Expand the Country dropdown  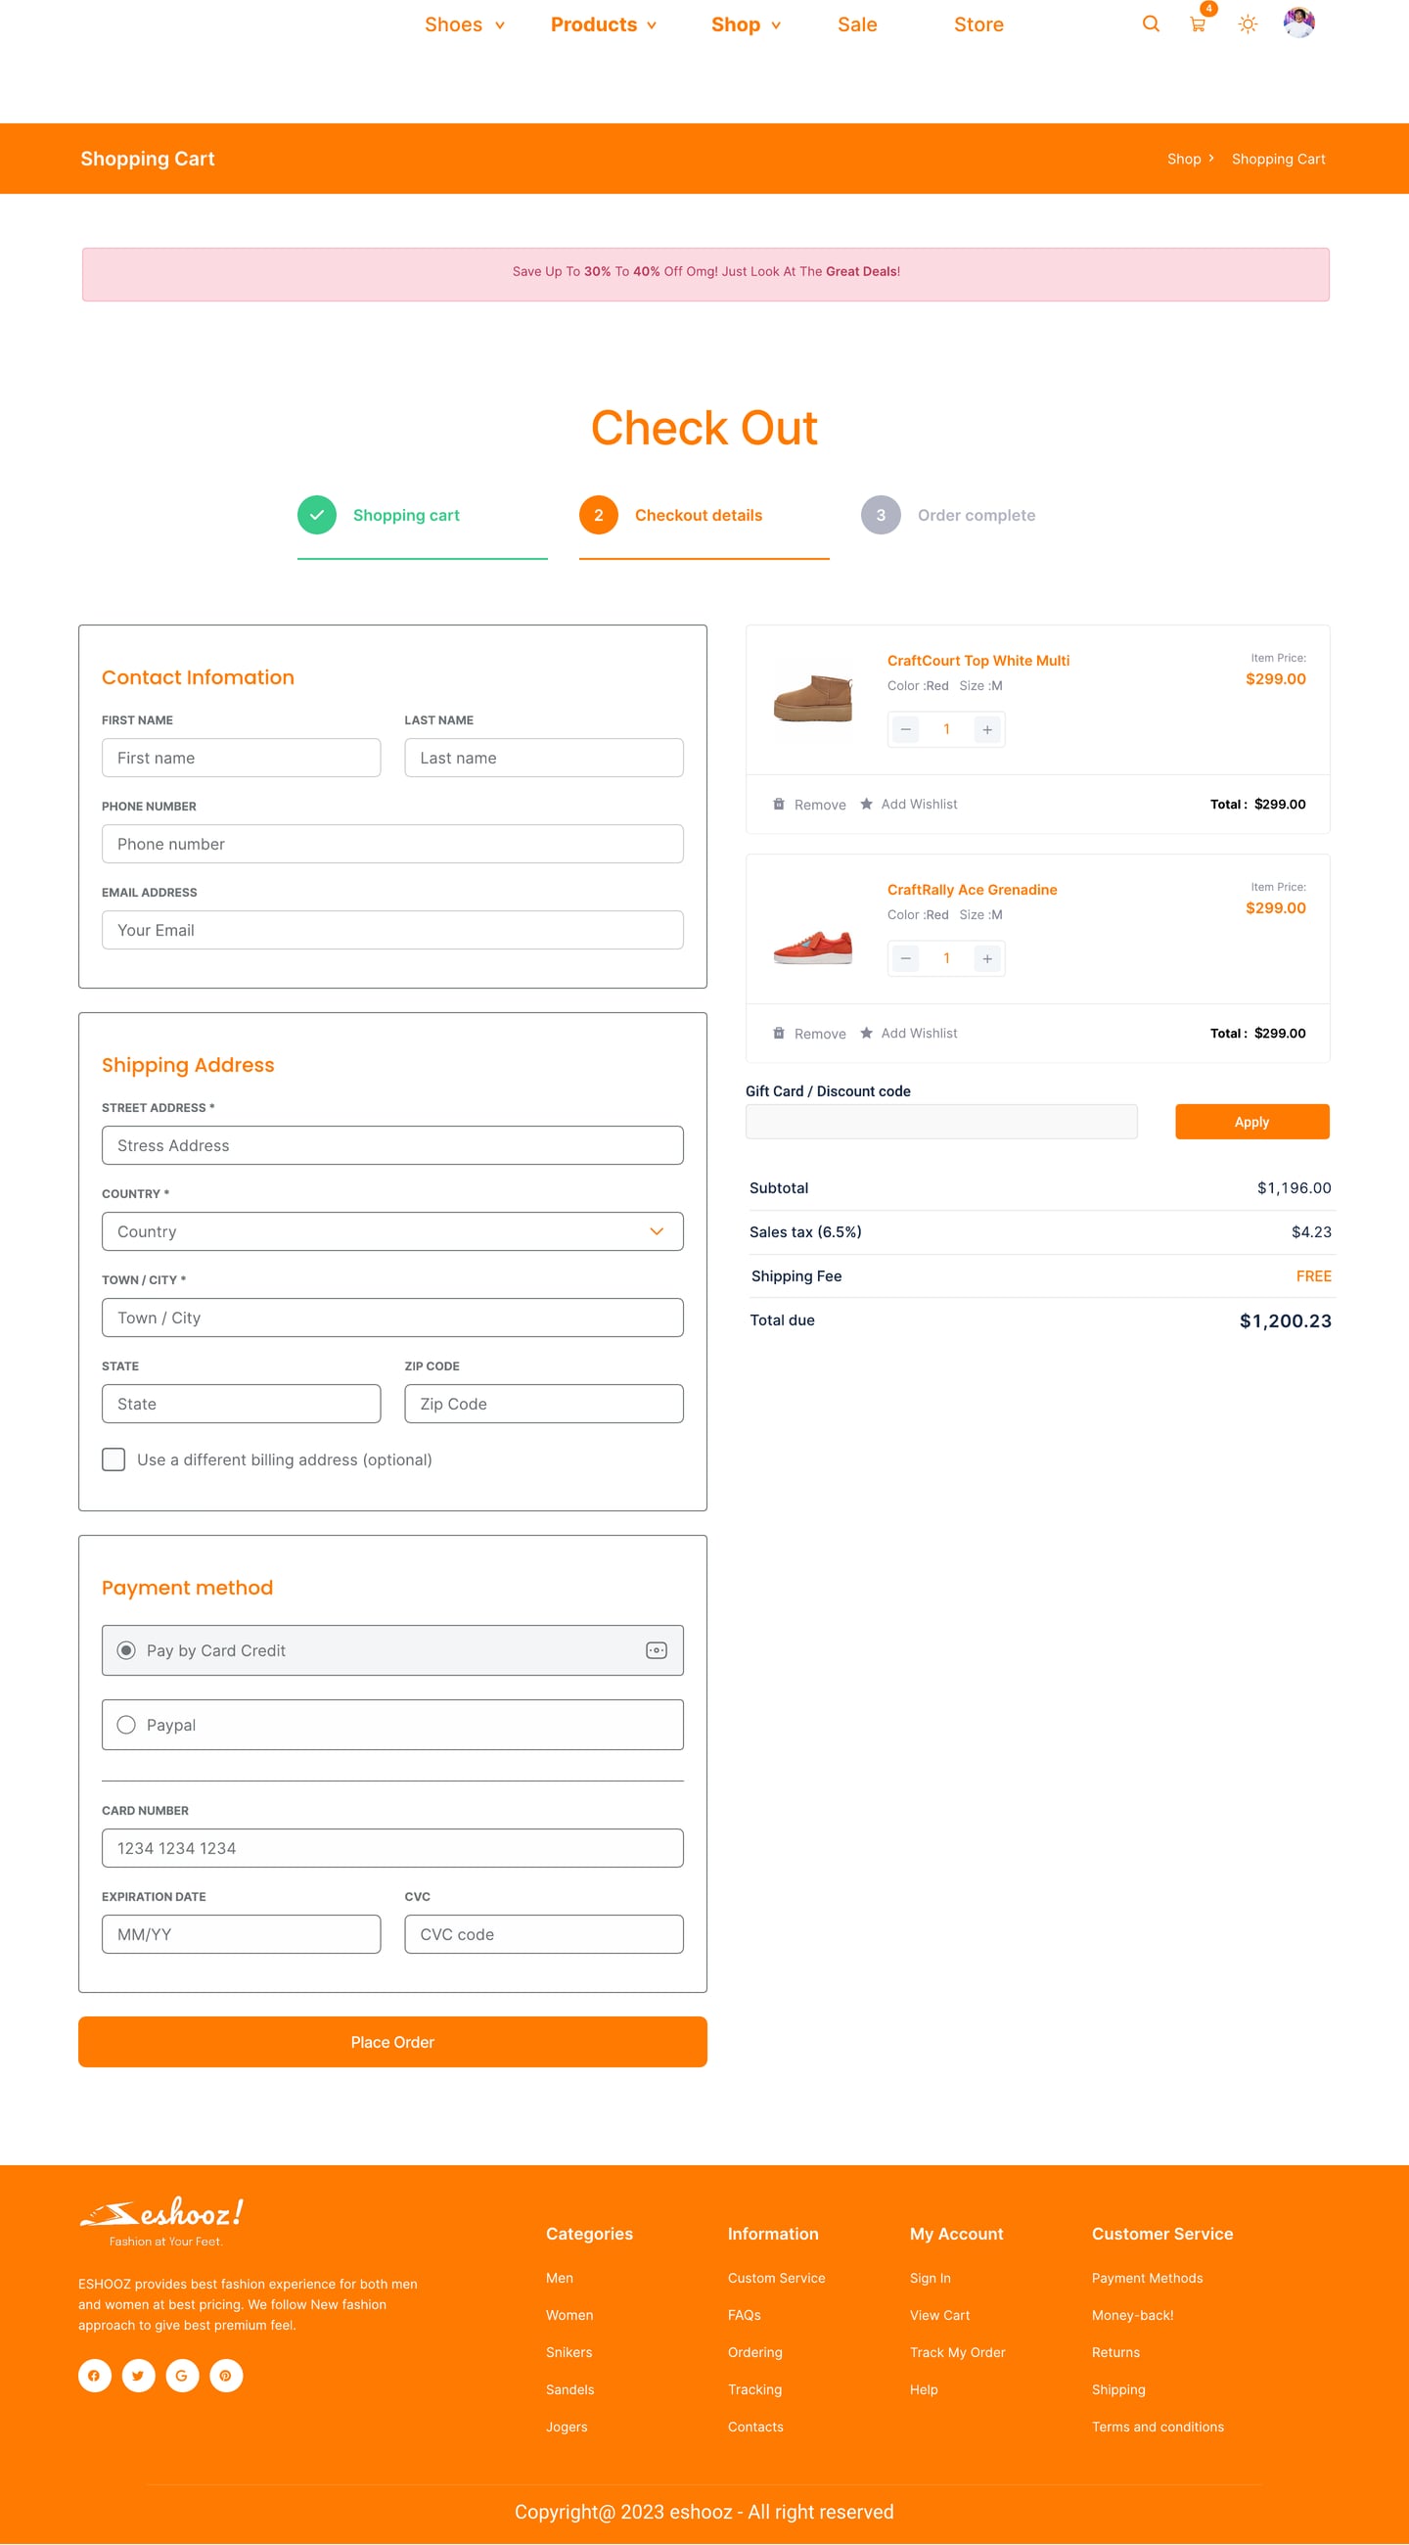pos(392,1231)
